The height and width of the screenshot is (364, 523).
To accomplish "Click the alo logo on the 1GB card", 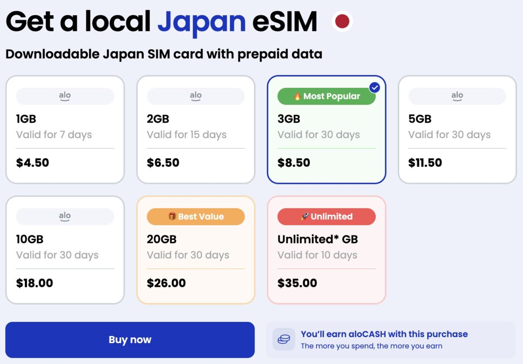I will click(x=65, y=96).
